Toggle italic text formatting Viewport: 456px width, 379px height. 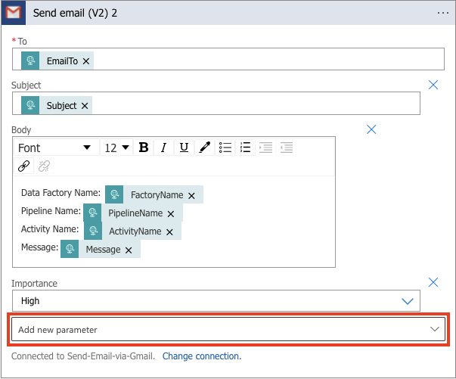click(163, 148)
